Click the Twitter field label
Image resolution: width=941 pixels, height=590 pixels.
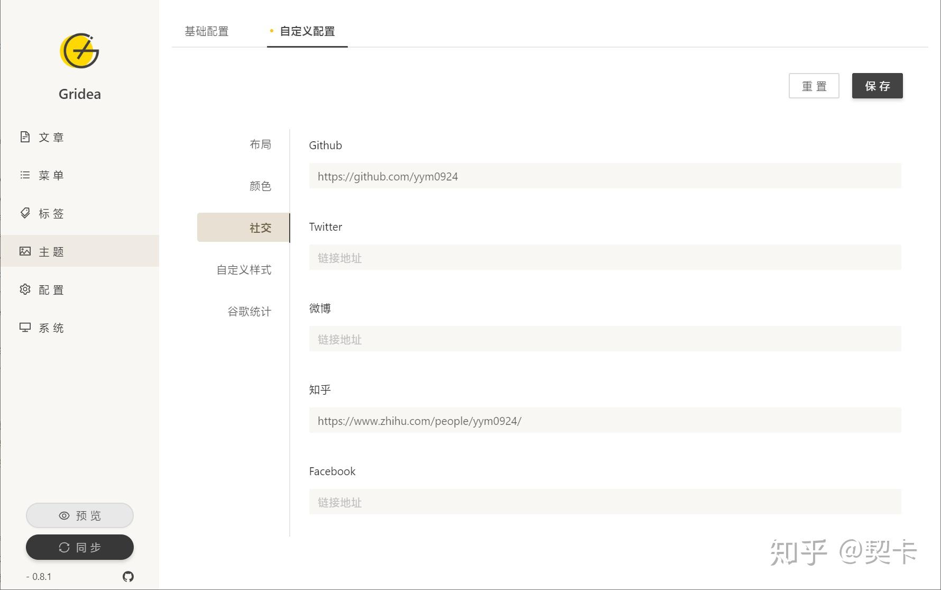[x=326, y=226]
